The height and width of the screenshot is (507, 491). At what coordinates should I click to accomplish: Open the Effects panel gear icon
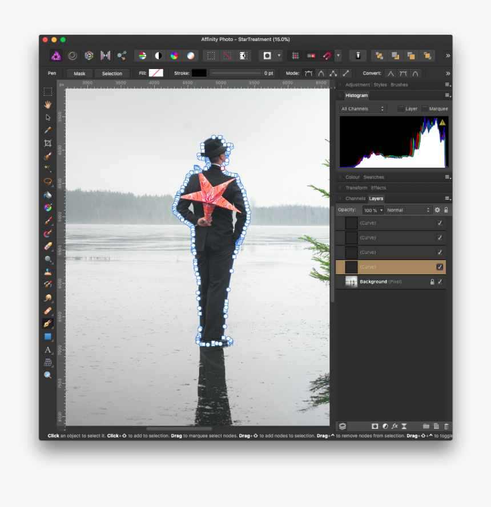pos(437,210)
